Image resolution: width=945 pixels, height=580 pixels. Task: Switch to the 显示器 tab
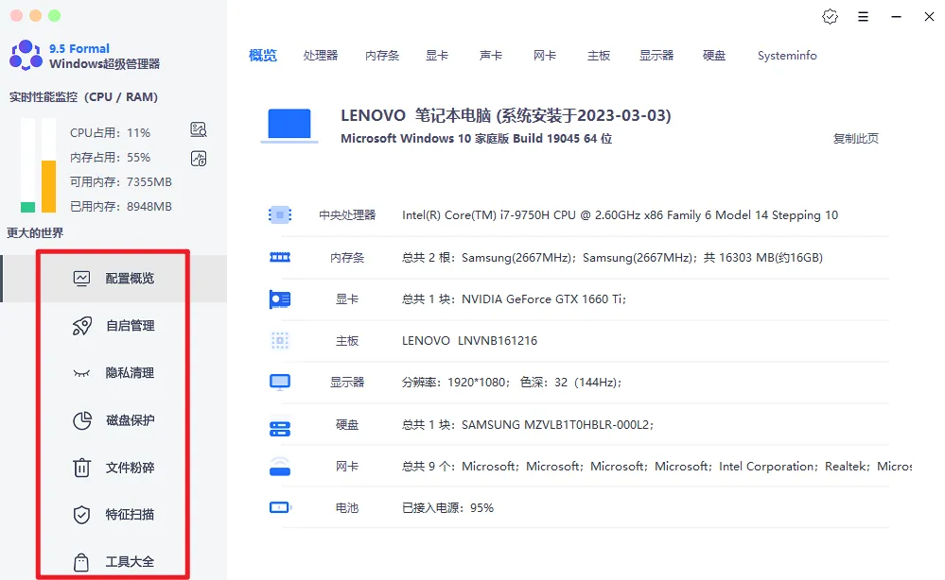[656, 56]
